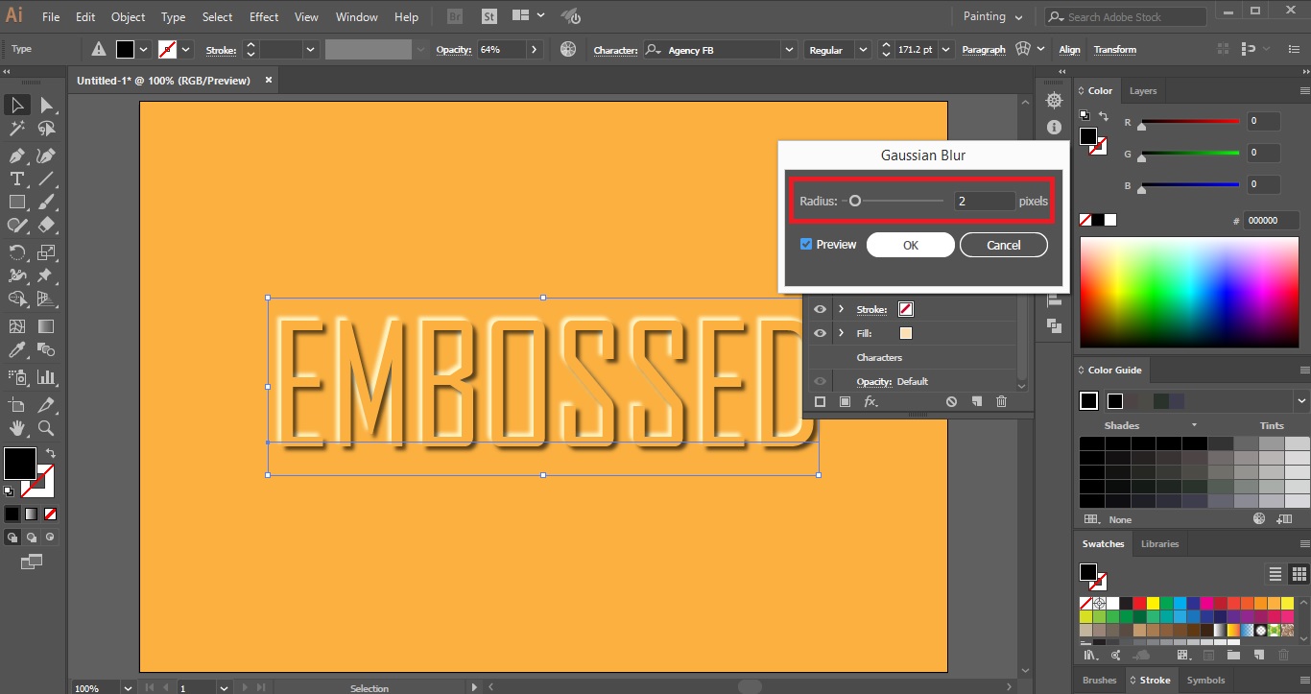Viewport: 1311px width, 694px height.
Task: Hide the Stroke attribute visibility in Appearance panel
Action: pyautogui.click(x=819, y=309)
